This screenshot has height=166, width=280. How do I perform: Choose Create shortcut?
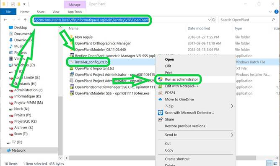coord(177,159)
